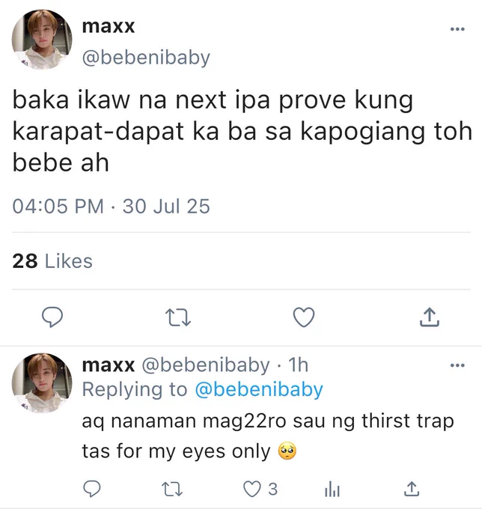Click the blue @bebenibaby mention link
The height and width of the screenshot is (509, 482).
click(259, 389)
